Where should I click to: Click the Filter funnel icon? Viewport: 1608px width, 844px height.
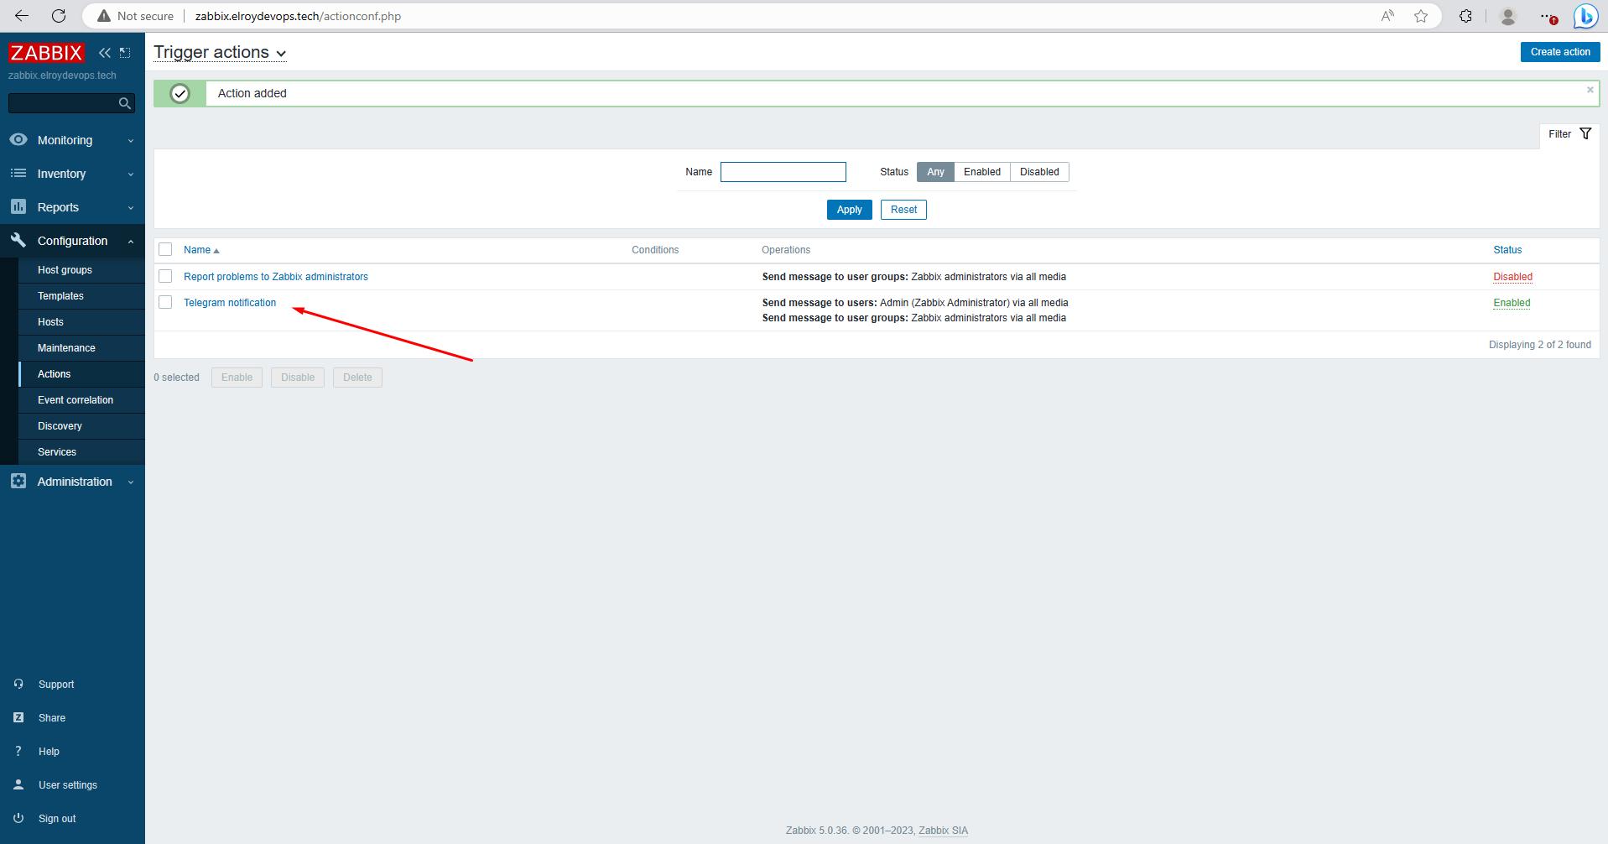coord(1585,134)
